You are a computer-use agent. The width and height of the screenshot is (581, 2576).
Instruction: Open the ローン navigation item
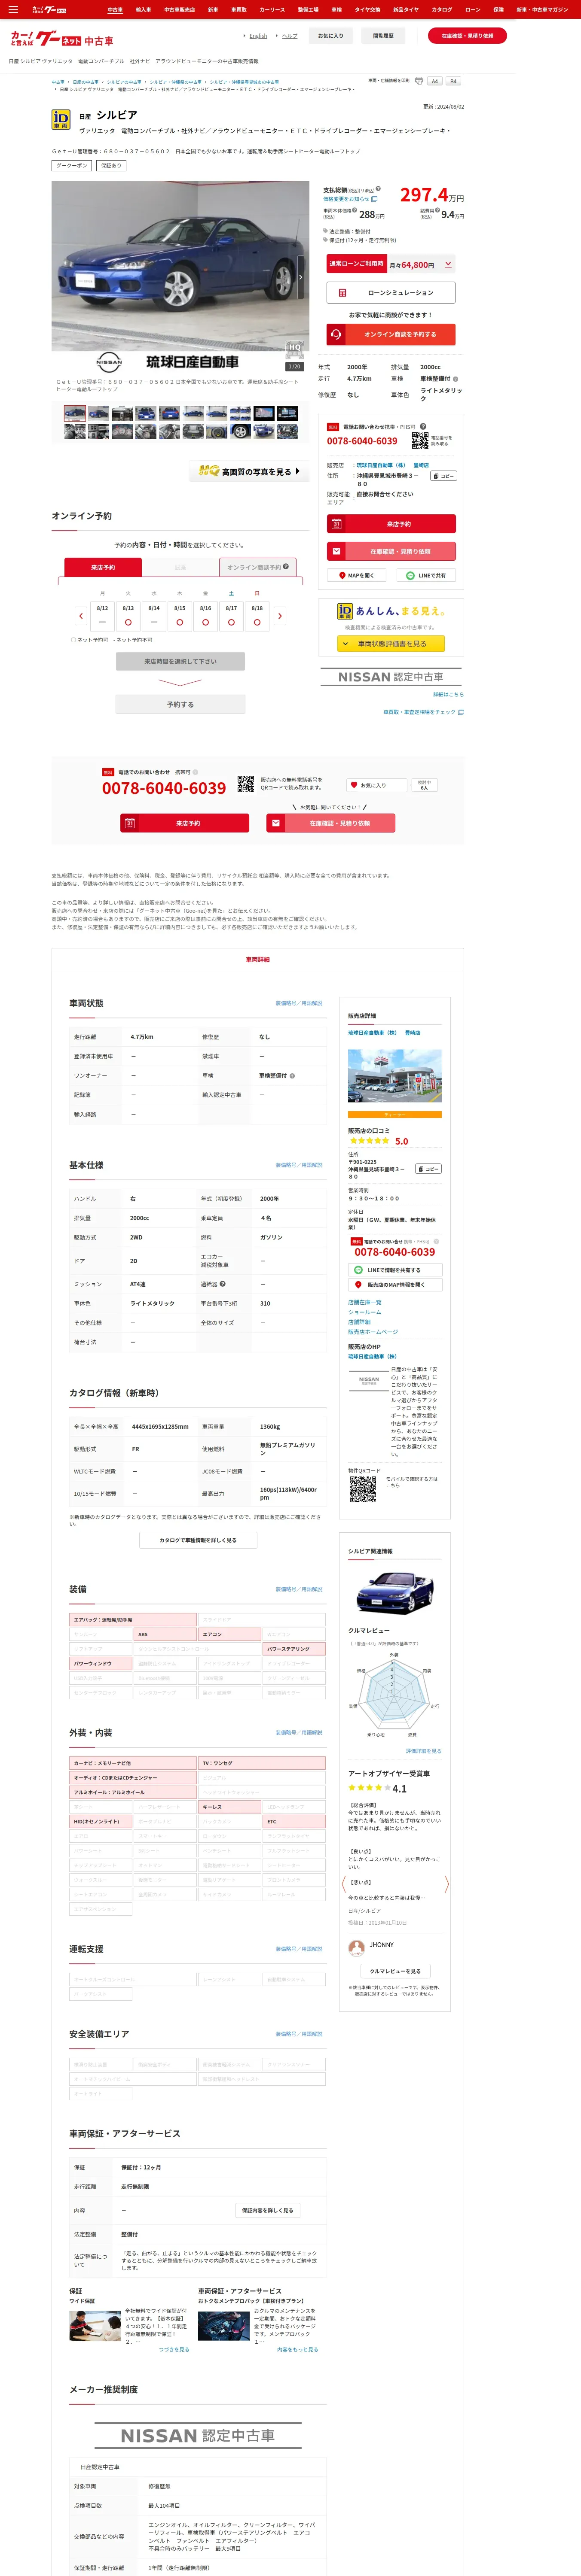coord(473,10)
